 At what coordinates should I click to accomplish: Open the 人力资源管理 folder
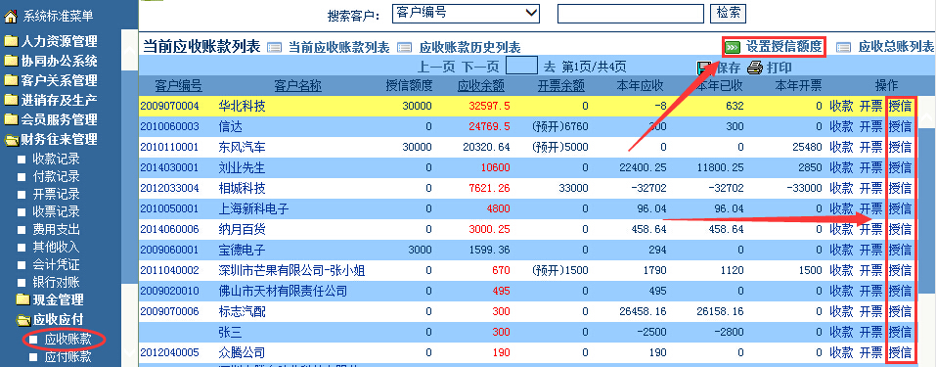point(51,42)
